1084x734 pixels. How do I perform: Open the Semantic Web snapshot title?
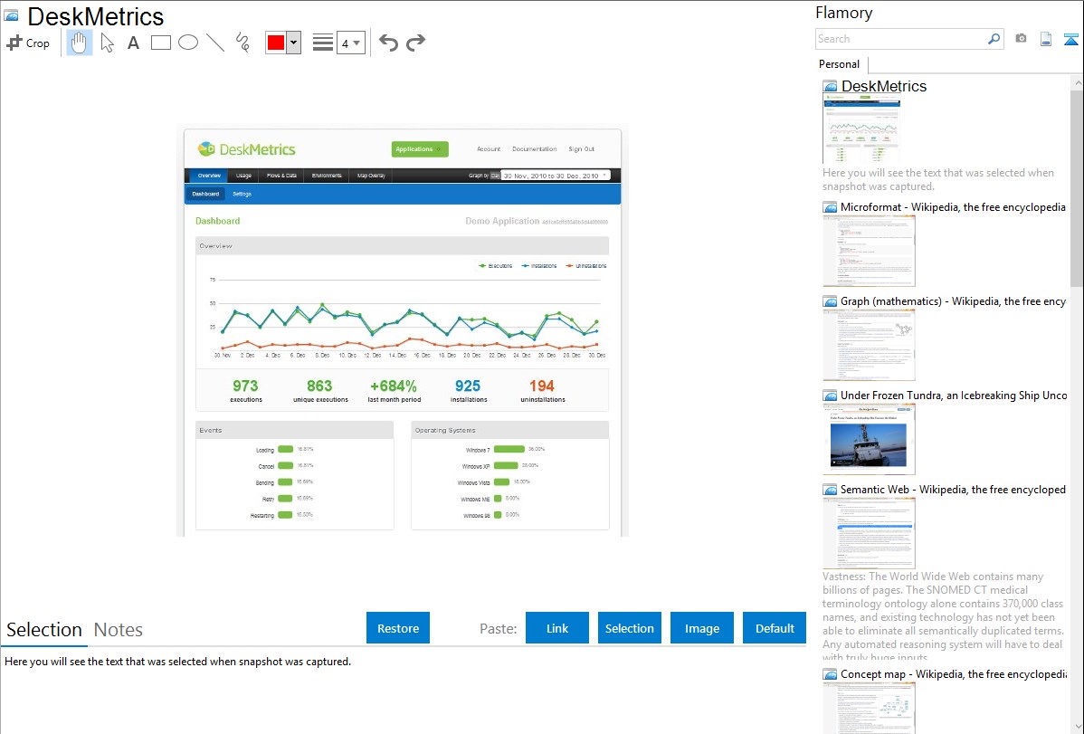click(x=953, y=490)
